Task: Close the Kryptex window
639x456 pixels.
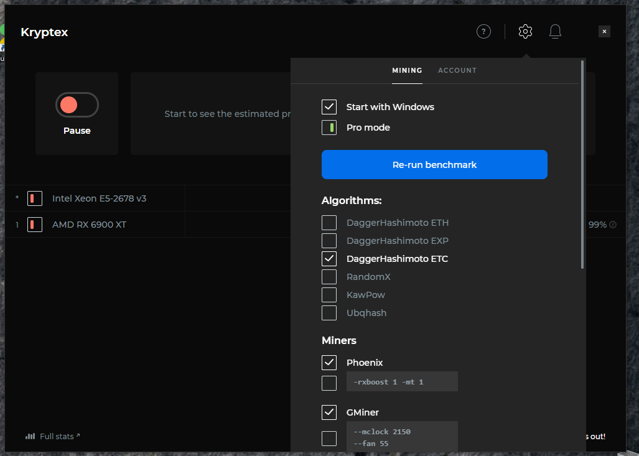Action: tap(604, 31)
